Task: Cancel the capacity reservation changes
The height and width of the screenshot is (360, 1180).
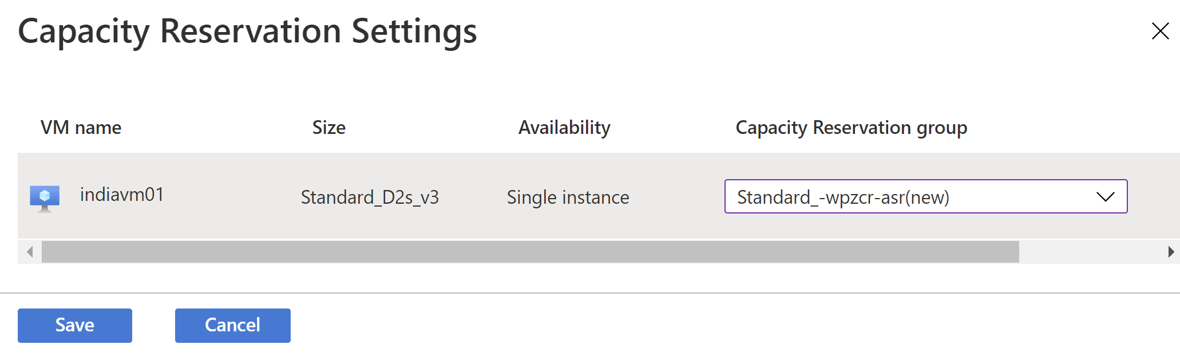Action: click(233, 326)
